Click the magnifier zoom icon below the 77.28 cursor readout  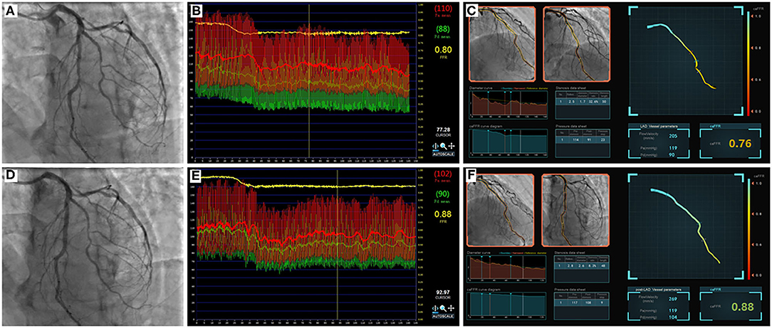point(443,146)
